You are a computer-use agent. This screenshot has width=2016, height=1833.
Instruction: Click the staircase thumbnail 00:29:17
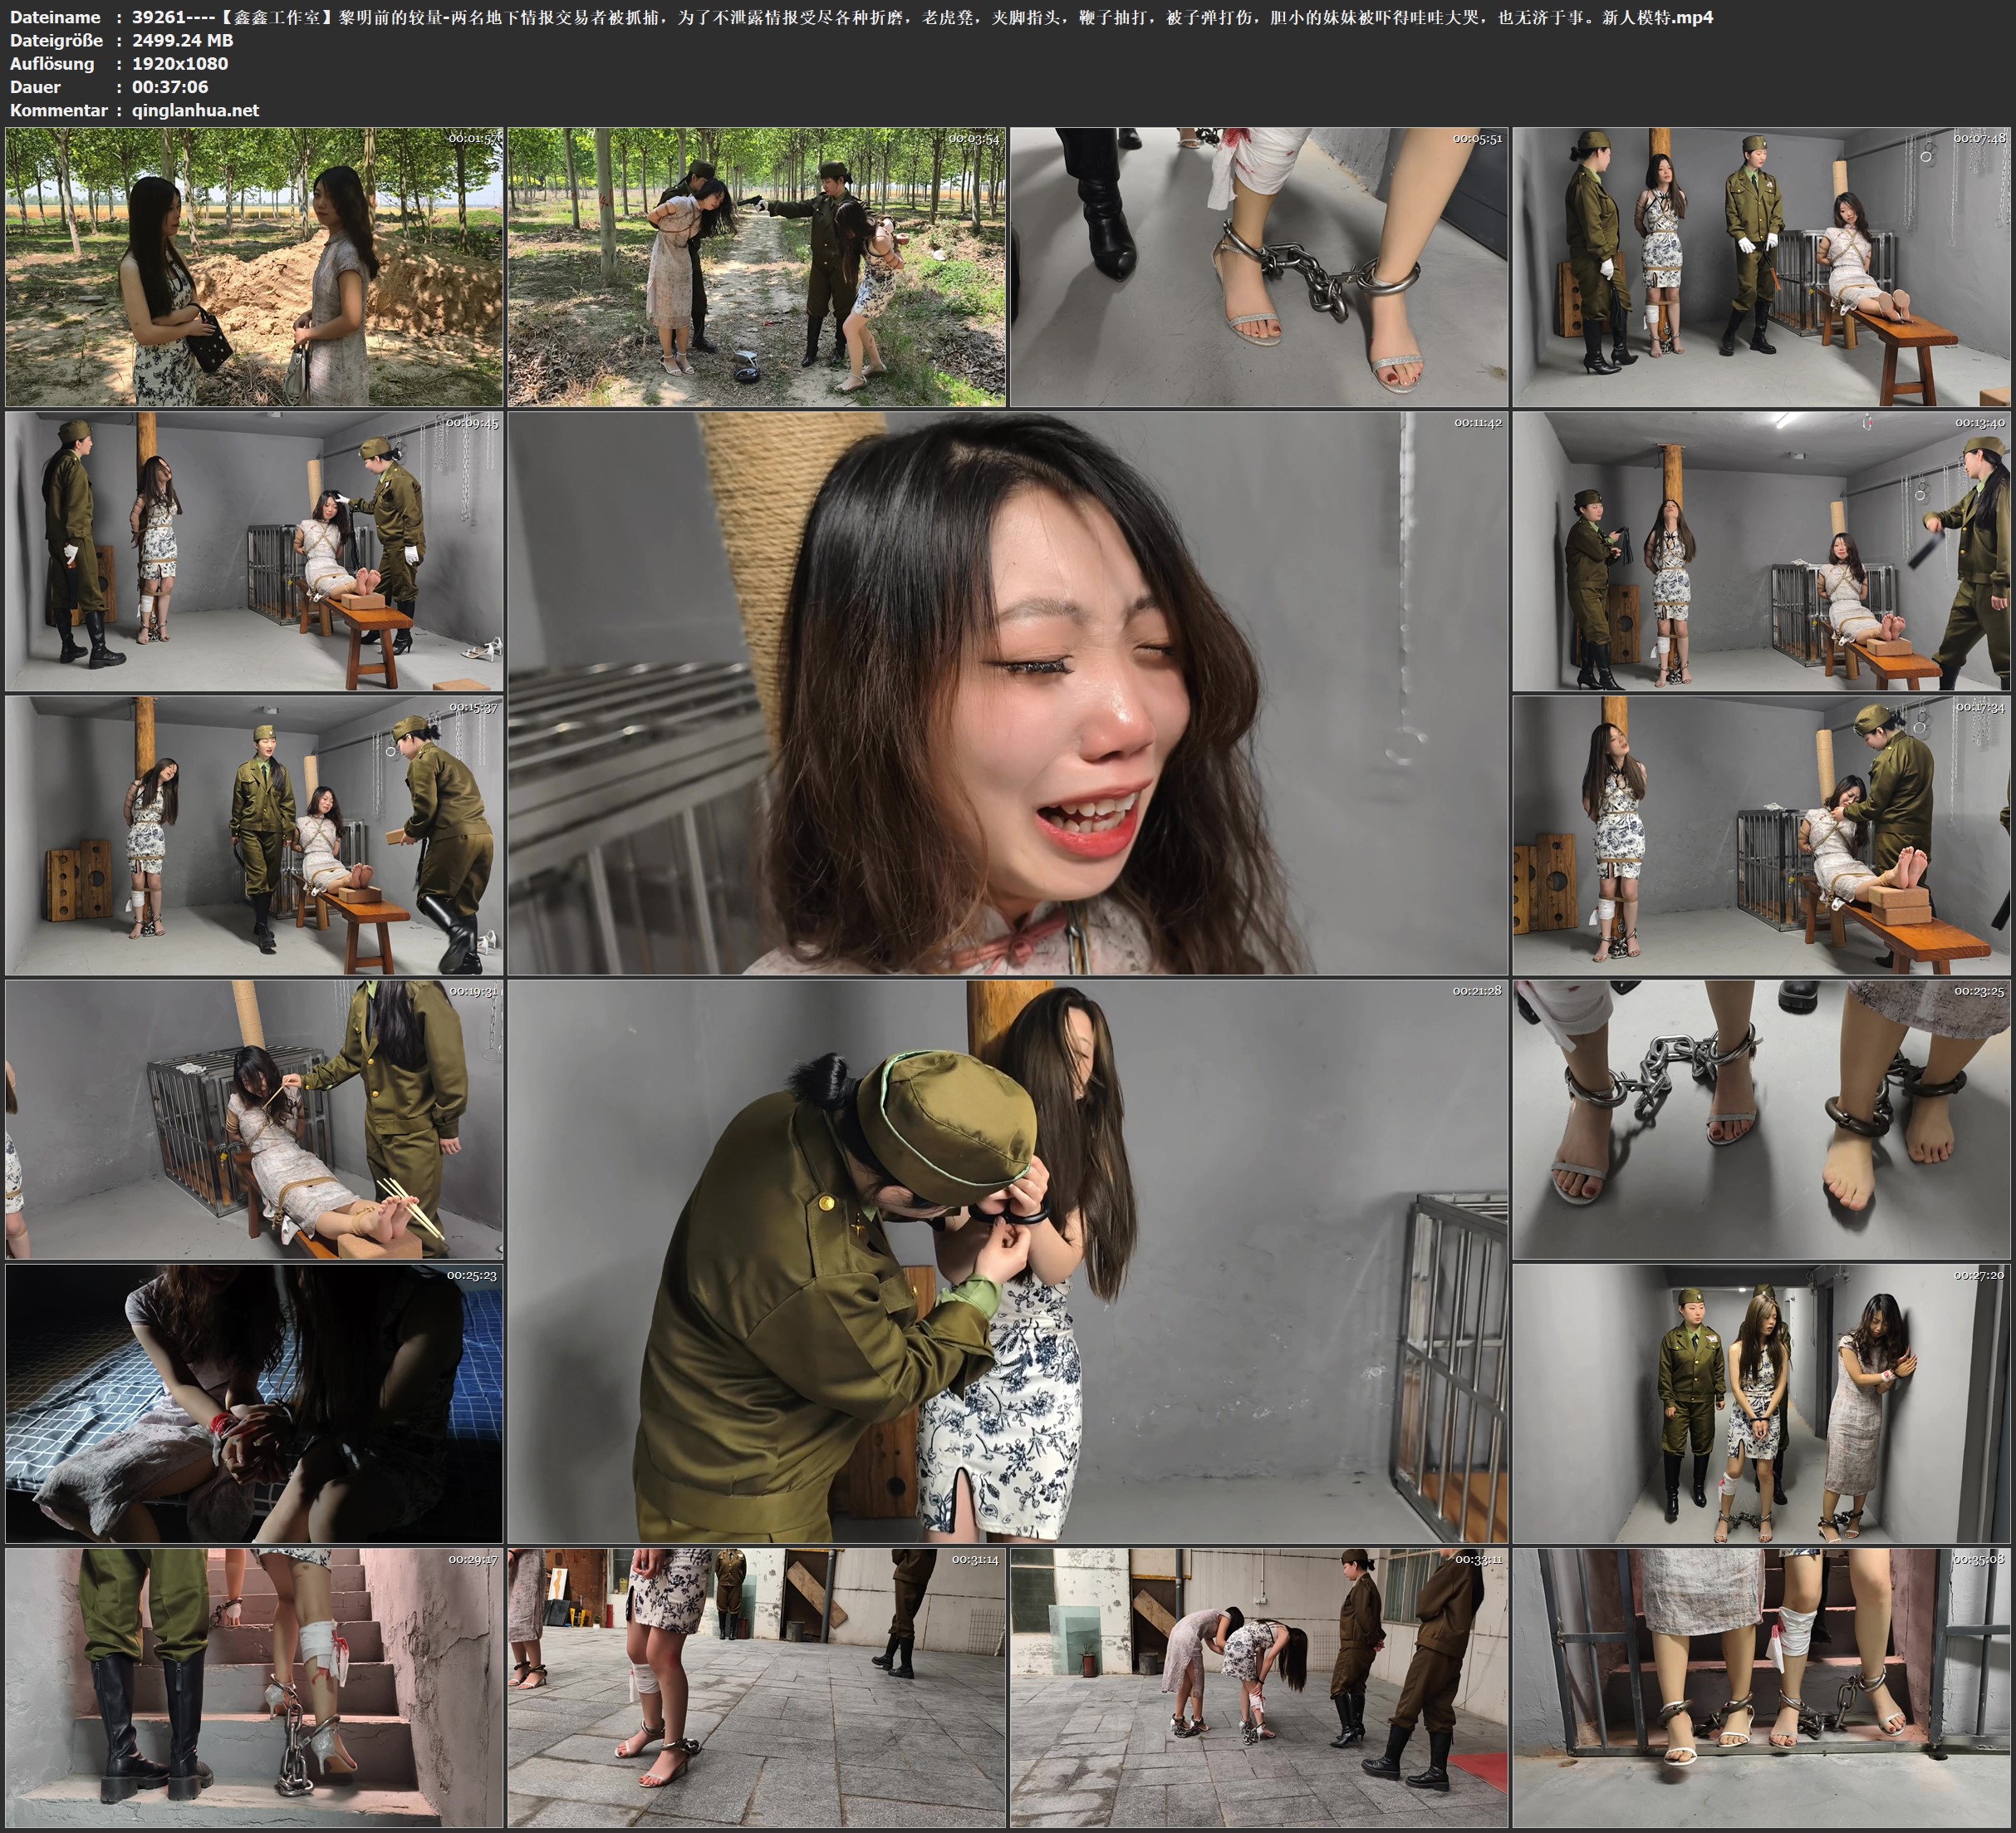(254, 1687)
